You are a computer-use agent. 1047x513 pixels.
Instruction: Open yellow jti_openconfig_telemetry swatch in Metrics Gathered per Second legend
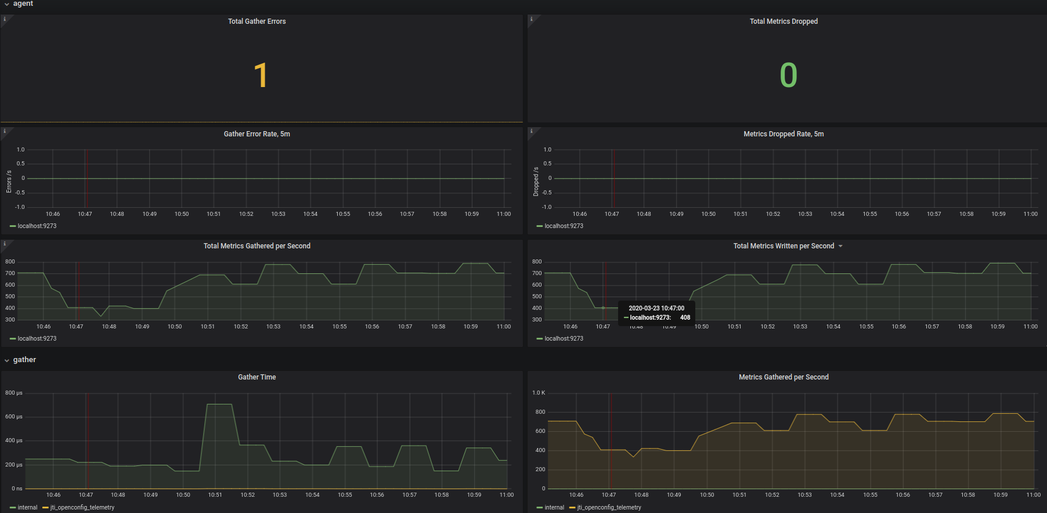click(572, 508)
